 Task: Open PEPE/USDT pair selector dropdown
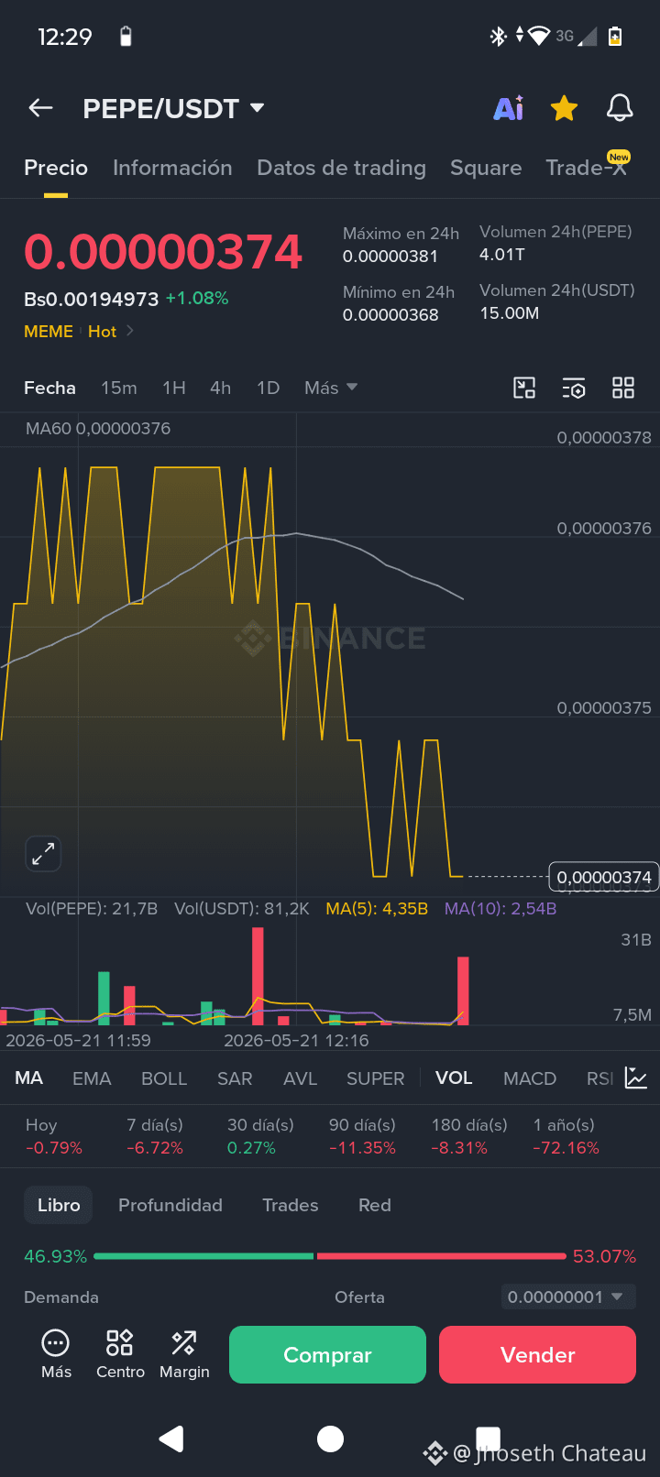[x=173, y=108]
